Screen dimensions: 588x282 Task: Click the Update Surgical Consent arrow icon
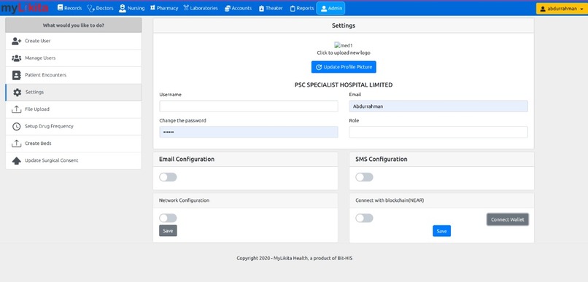17,160
